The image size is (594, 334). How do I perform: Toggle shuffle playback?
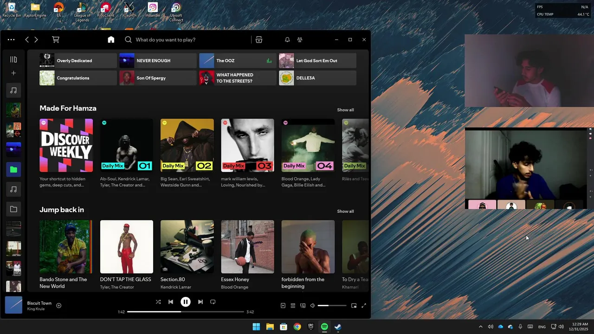pos(158,302)
